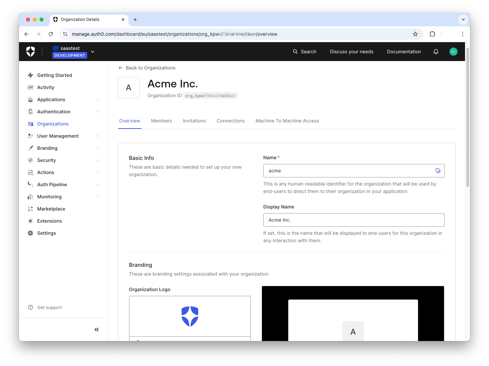Go Back to Organizations
This screenshot has height=366, width=489.
(x=147, y=68)
